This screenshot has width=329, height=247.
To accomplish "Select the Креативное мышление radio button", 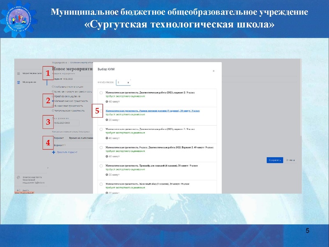I will [52, 97].
